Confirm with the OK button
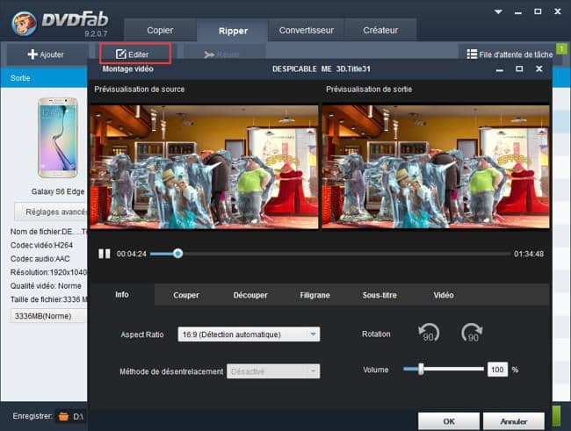Screen dimensions: 571x431 449,421
